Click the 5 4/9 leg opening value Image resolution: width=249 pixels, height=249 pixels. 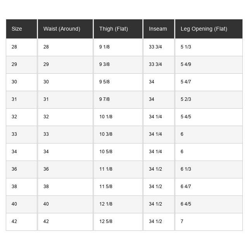186,64
